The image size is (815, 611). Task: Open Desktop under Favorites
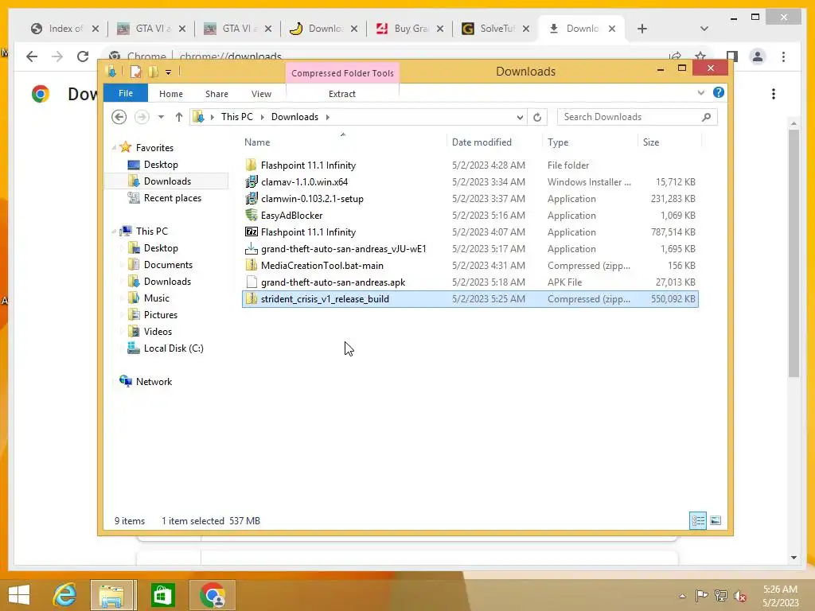pos(161,164)
